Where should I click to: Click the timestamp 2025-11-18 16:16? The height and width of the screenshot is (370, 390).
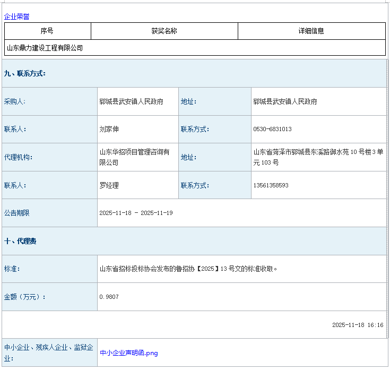click(x=358, y=325)
